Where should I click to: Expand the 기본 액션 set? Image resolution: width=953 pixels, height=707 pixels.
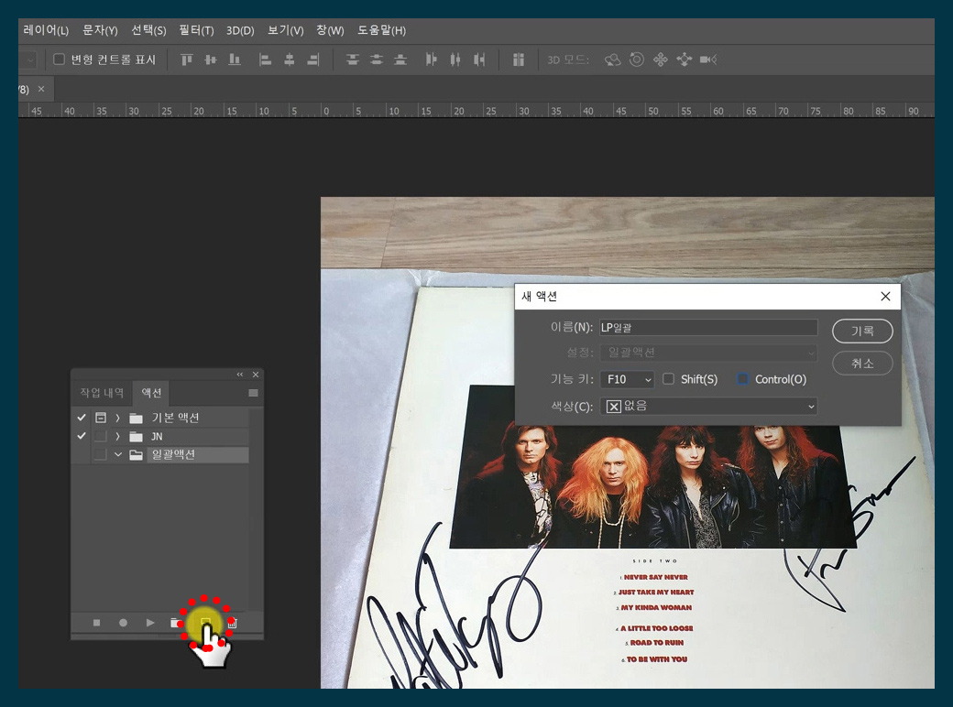point(118,418)
